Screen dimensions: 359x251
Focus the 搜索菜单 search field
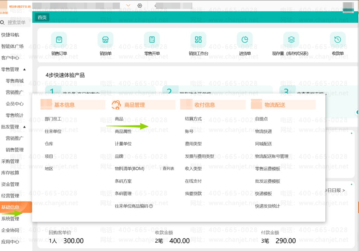pyautogui.click(x=15, y=22)
